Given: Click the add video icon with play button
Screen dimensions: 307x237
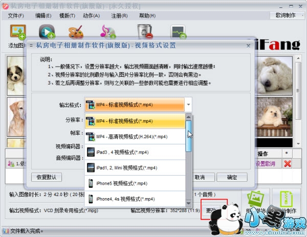Looking at the screenshot, I should pos(47,32).
